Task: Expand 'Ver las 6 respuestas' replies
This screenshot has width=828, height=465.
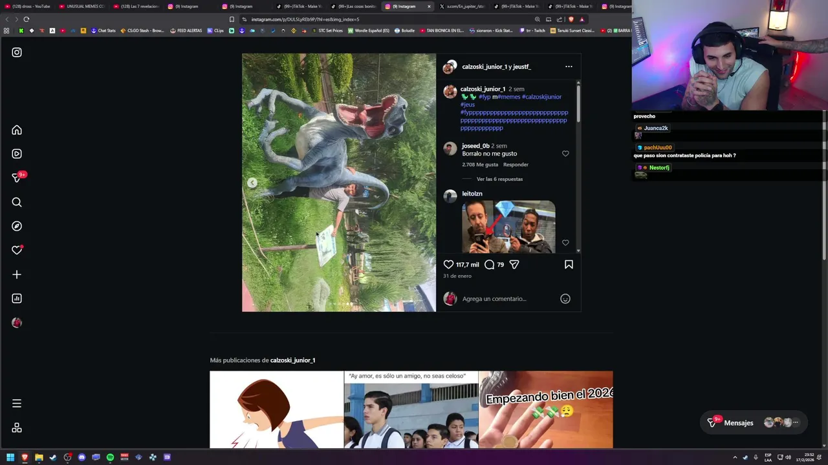Action: click(x=499, y=179)
